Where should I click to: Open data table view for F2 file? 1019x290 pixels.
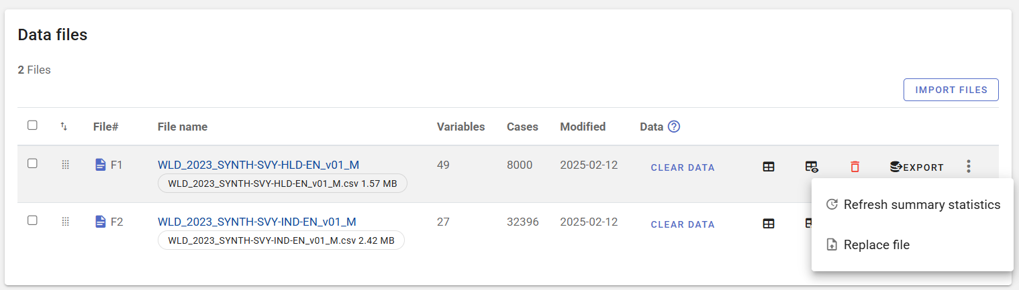pos(769,224)
